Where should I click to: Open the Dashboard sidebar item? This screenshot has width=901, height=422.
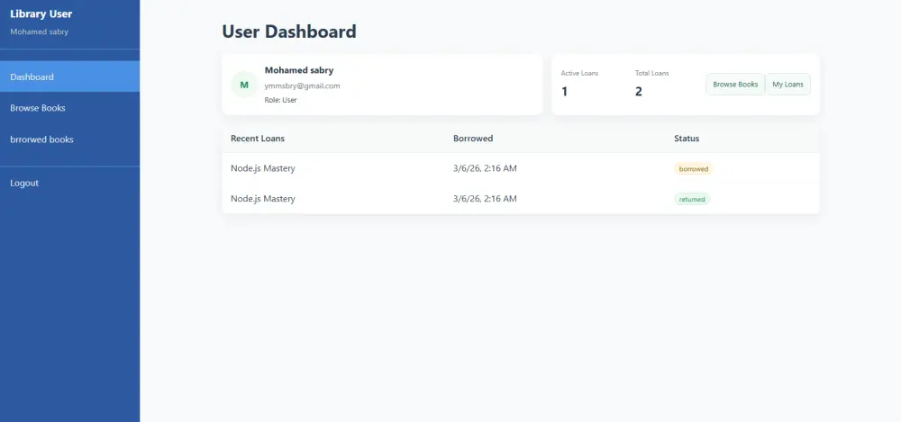click(69, 76)
